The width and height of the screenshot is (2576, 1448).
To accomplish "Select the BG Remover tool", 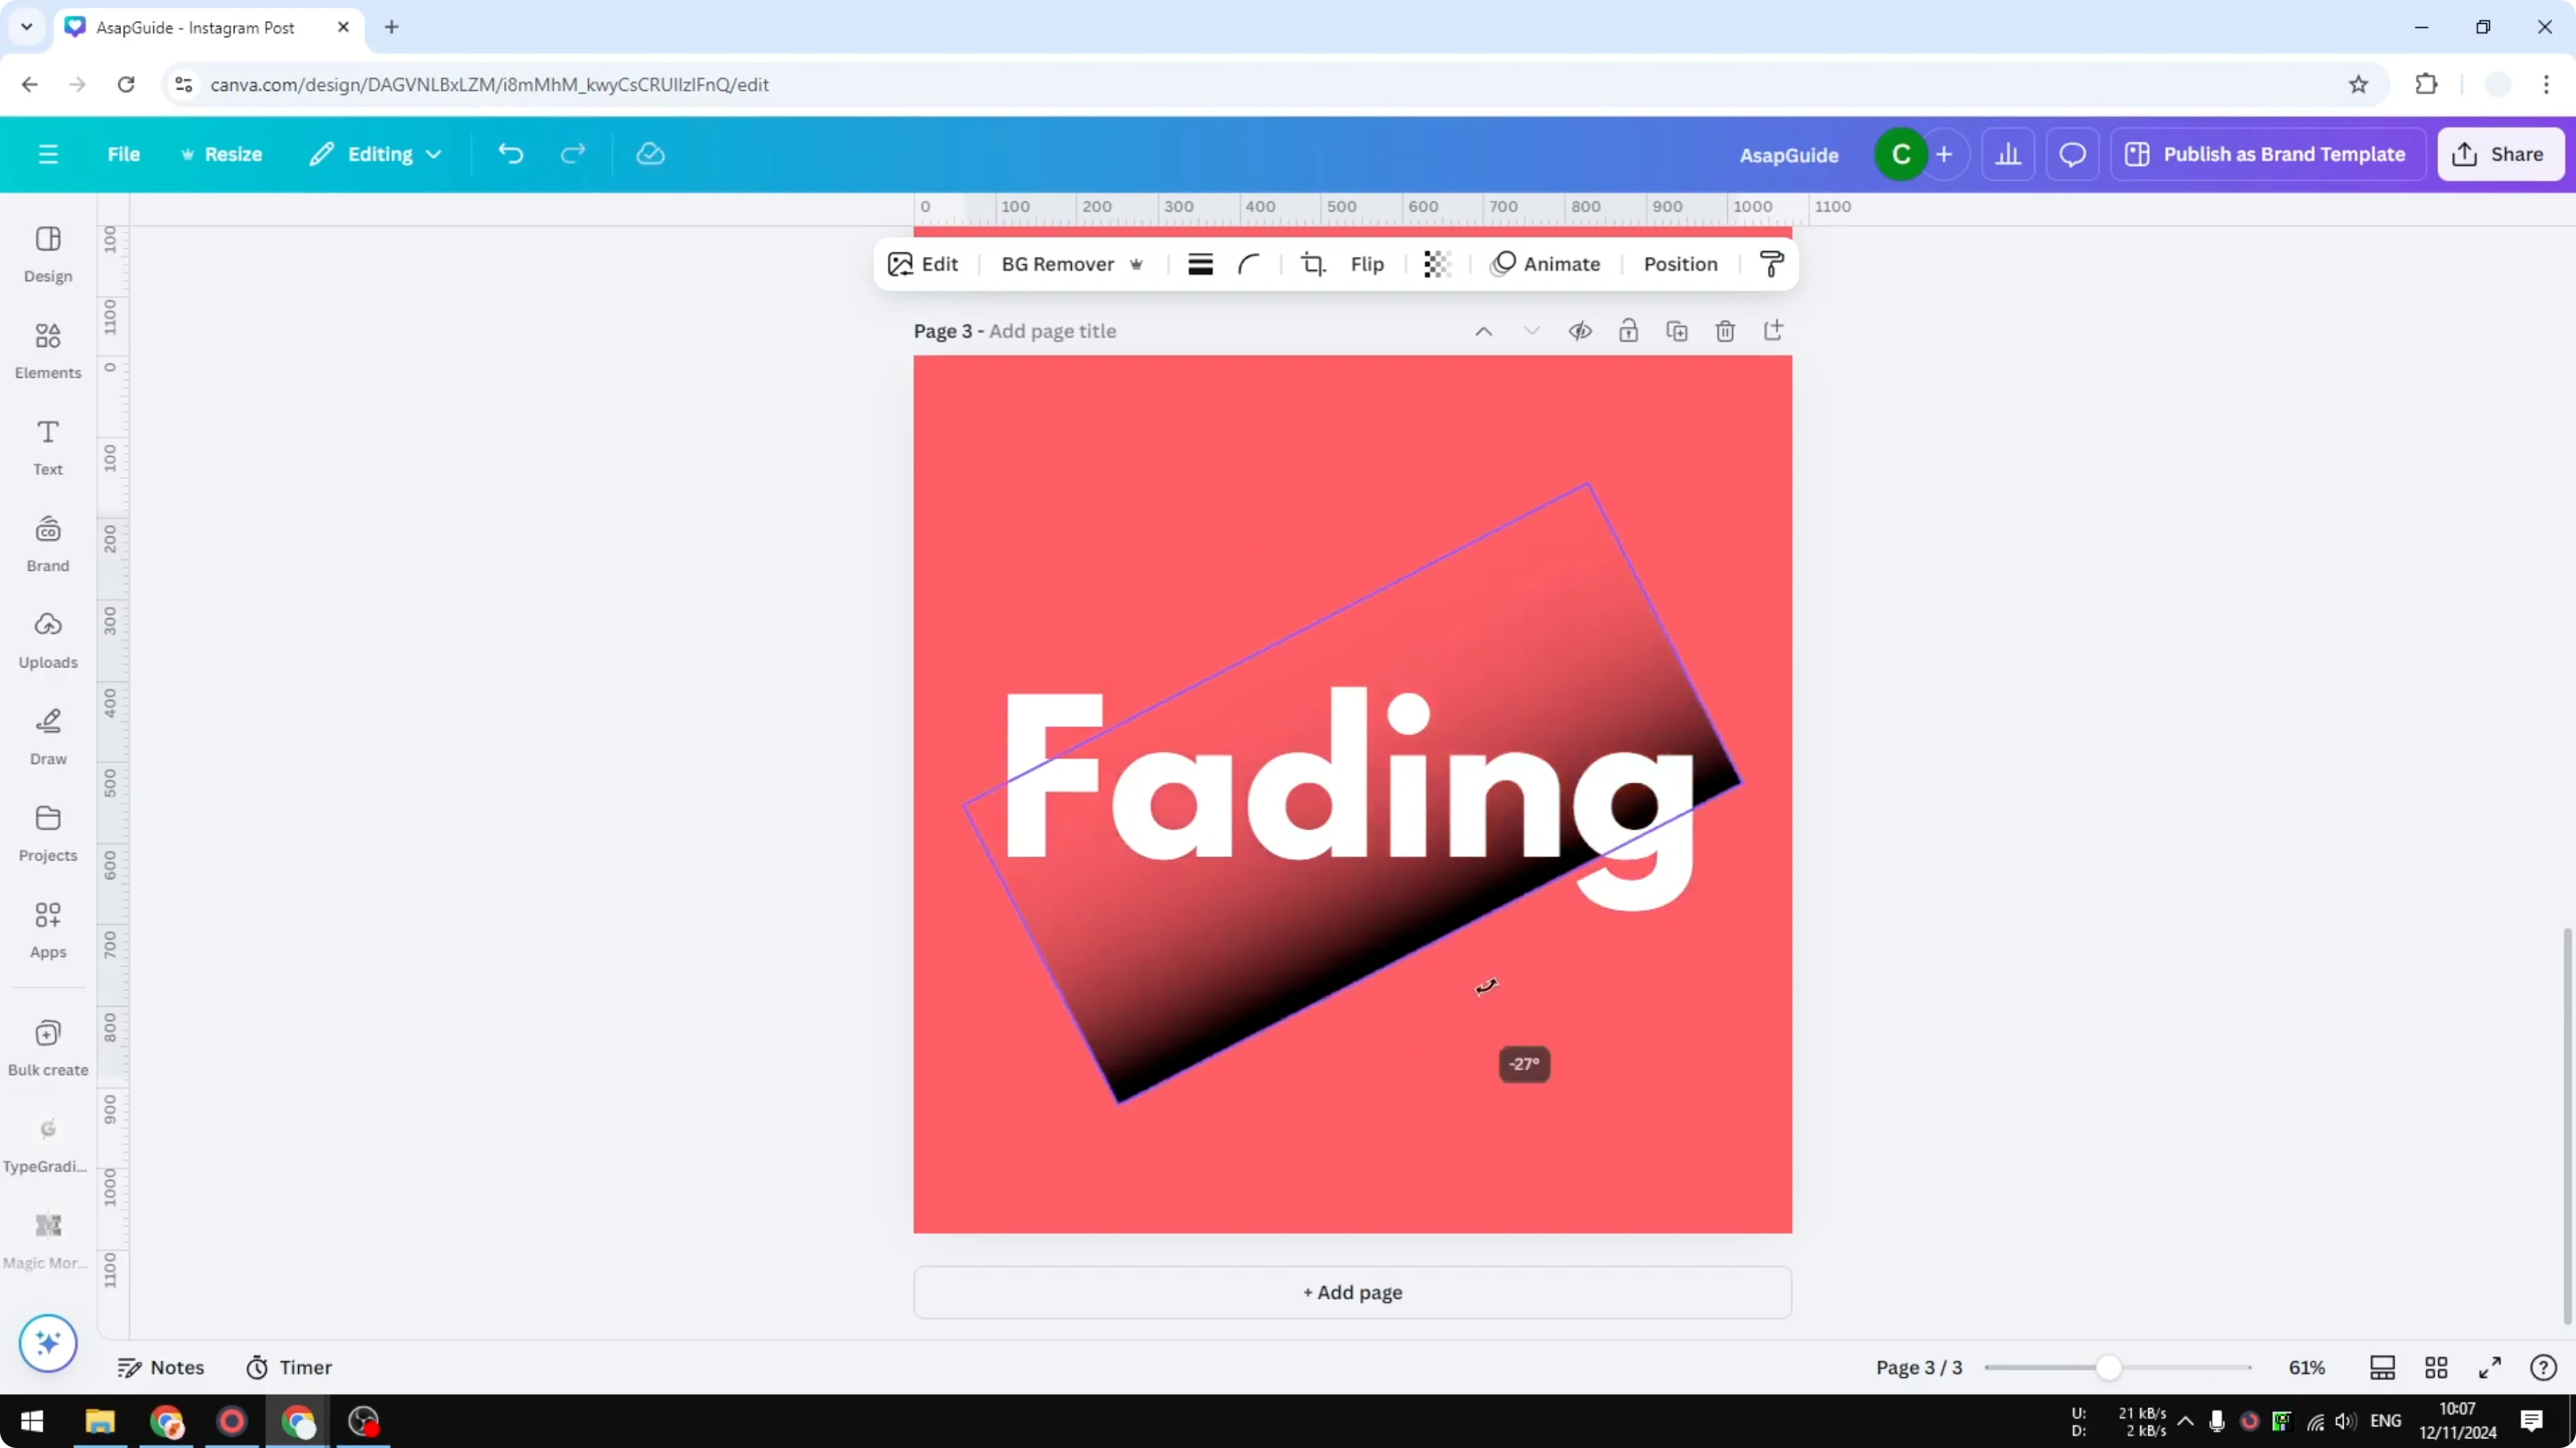I will pyautogui.click(x=1058, y=264).
